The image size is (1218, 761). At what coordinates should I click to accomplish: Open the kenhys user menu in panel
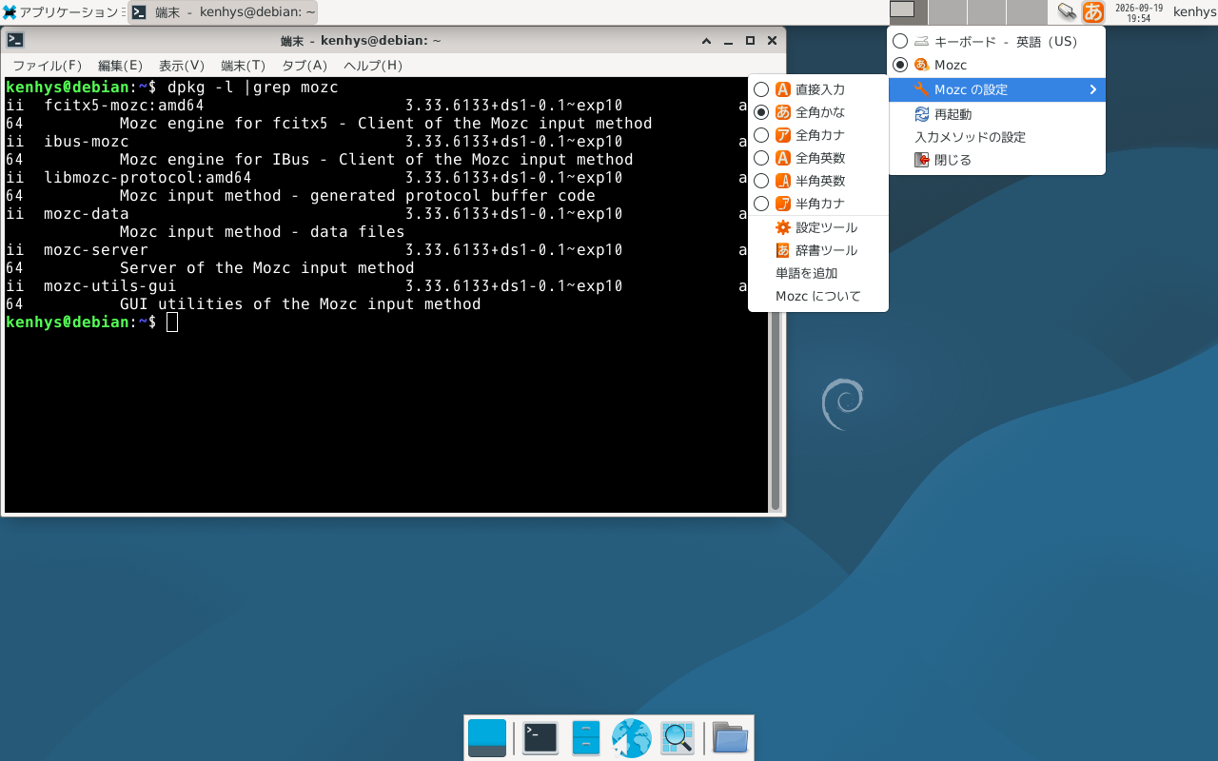tap(1194, 12)
